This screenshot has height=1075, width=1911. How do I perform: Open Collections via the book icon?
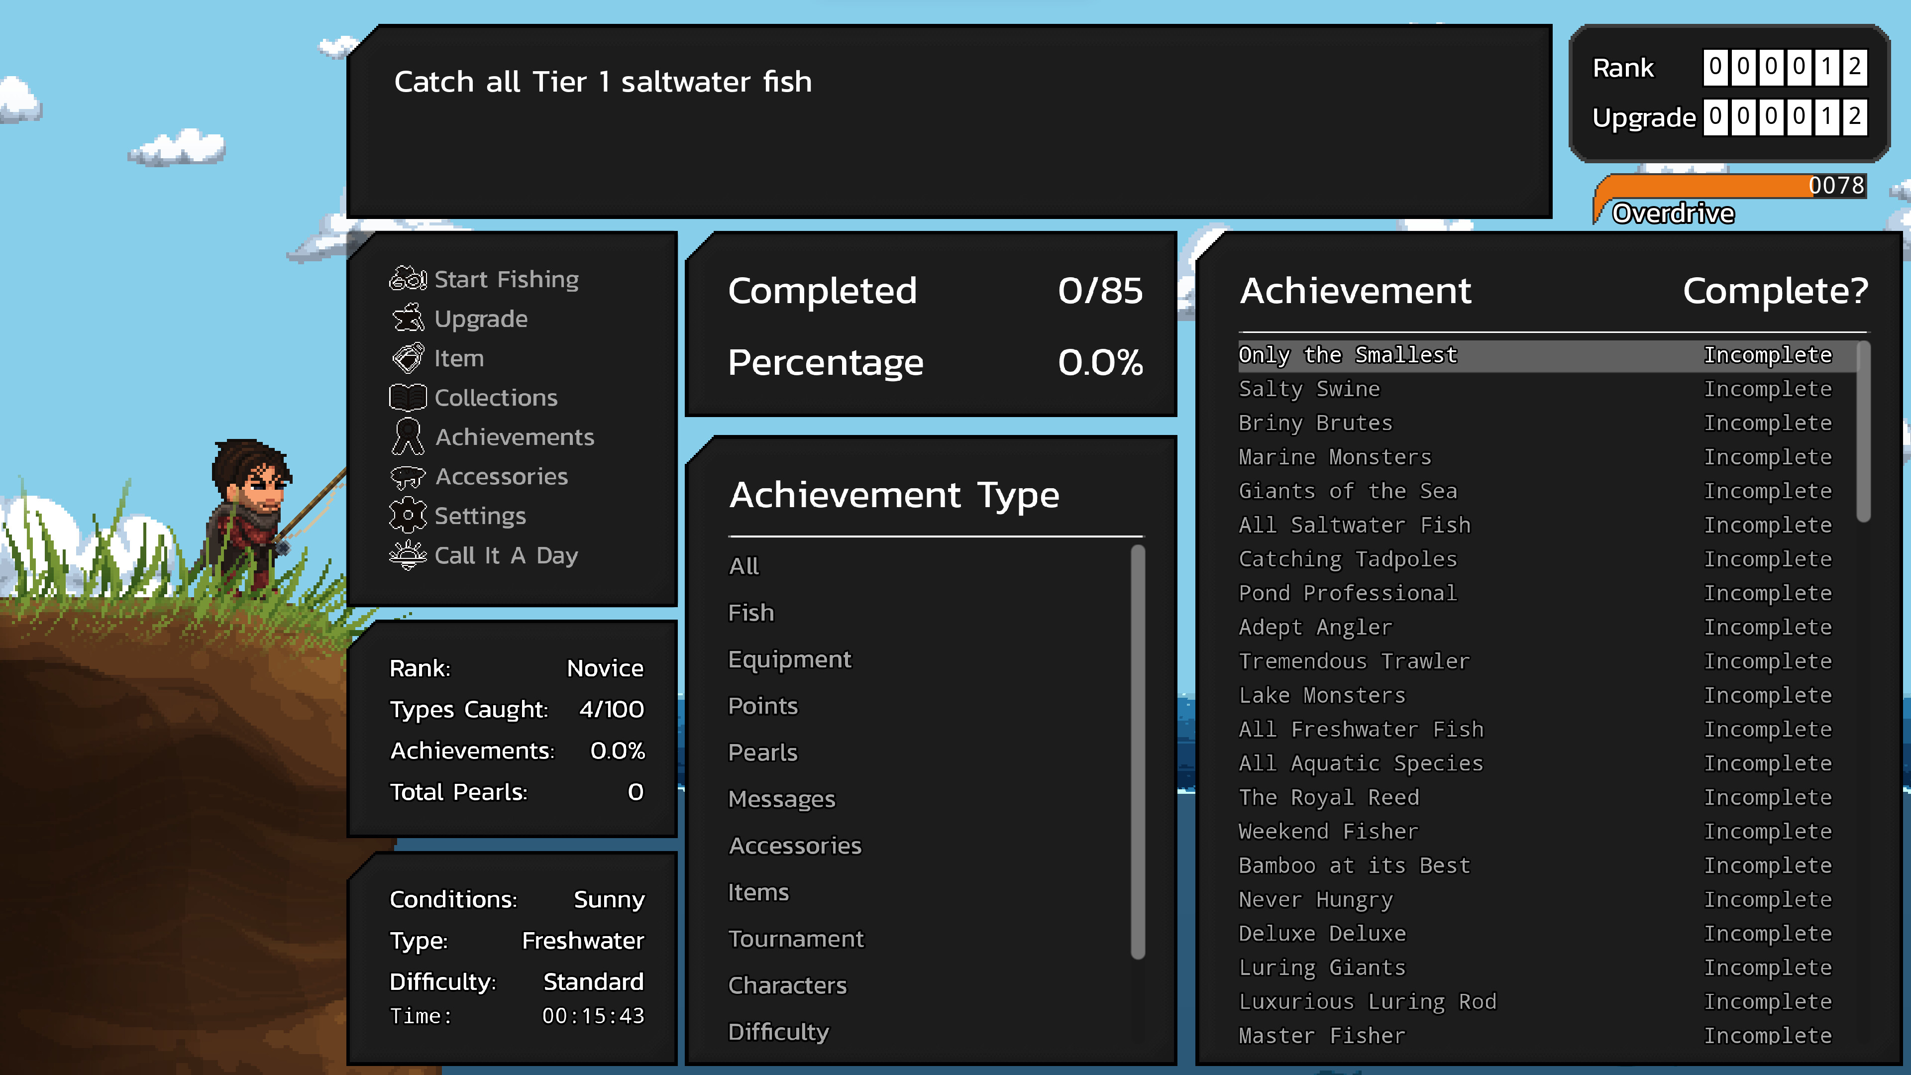[x=495, y=397]
